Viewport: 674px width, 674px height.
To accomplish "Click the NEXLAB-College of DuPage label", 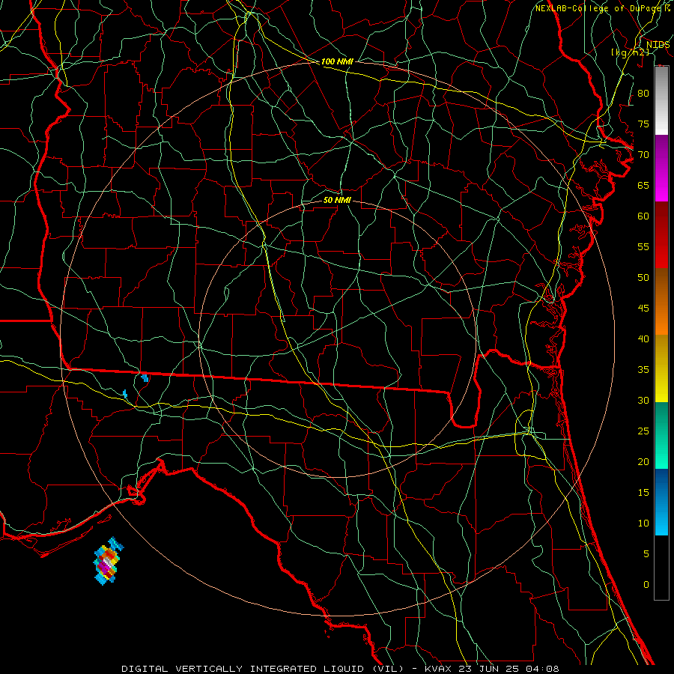I will (600, 8).
